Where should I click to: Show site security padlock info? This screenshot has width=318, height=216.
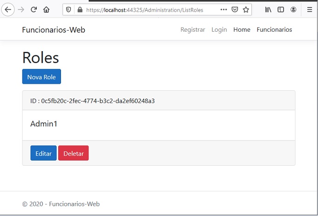pos(80,9)
